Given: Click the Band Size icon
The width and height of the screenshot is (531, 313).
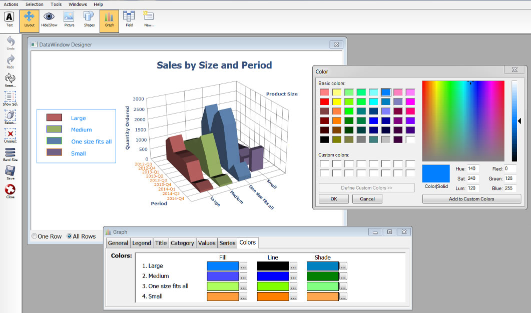Looking at the screenshot, I should point(10,153).
